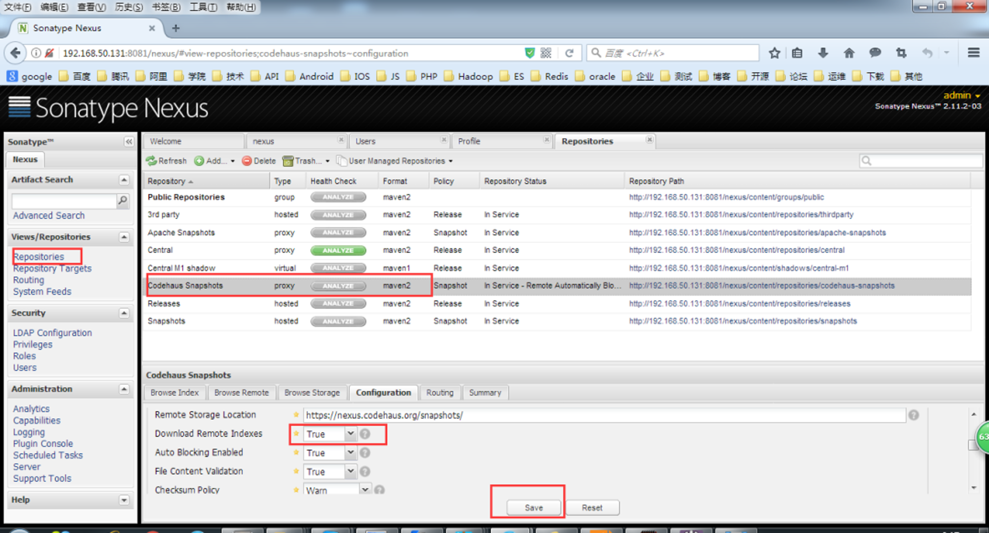Screen dimensions: 989x533
Task: Switch to the Profile tab
Action: (x=501, y=141)
